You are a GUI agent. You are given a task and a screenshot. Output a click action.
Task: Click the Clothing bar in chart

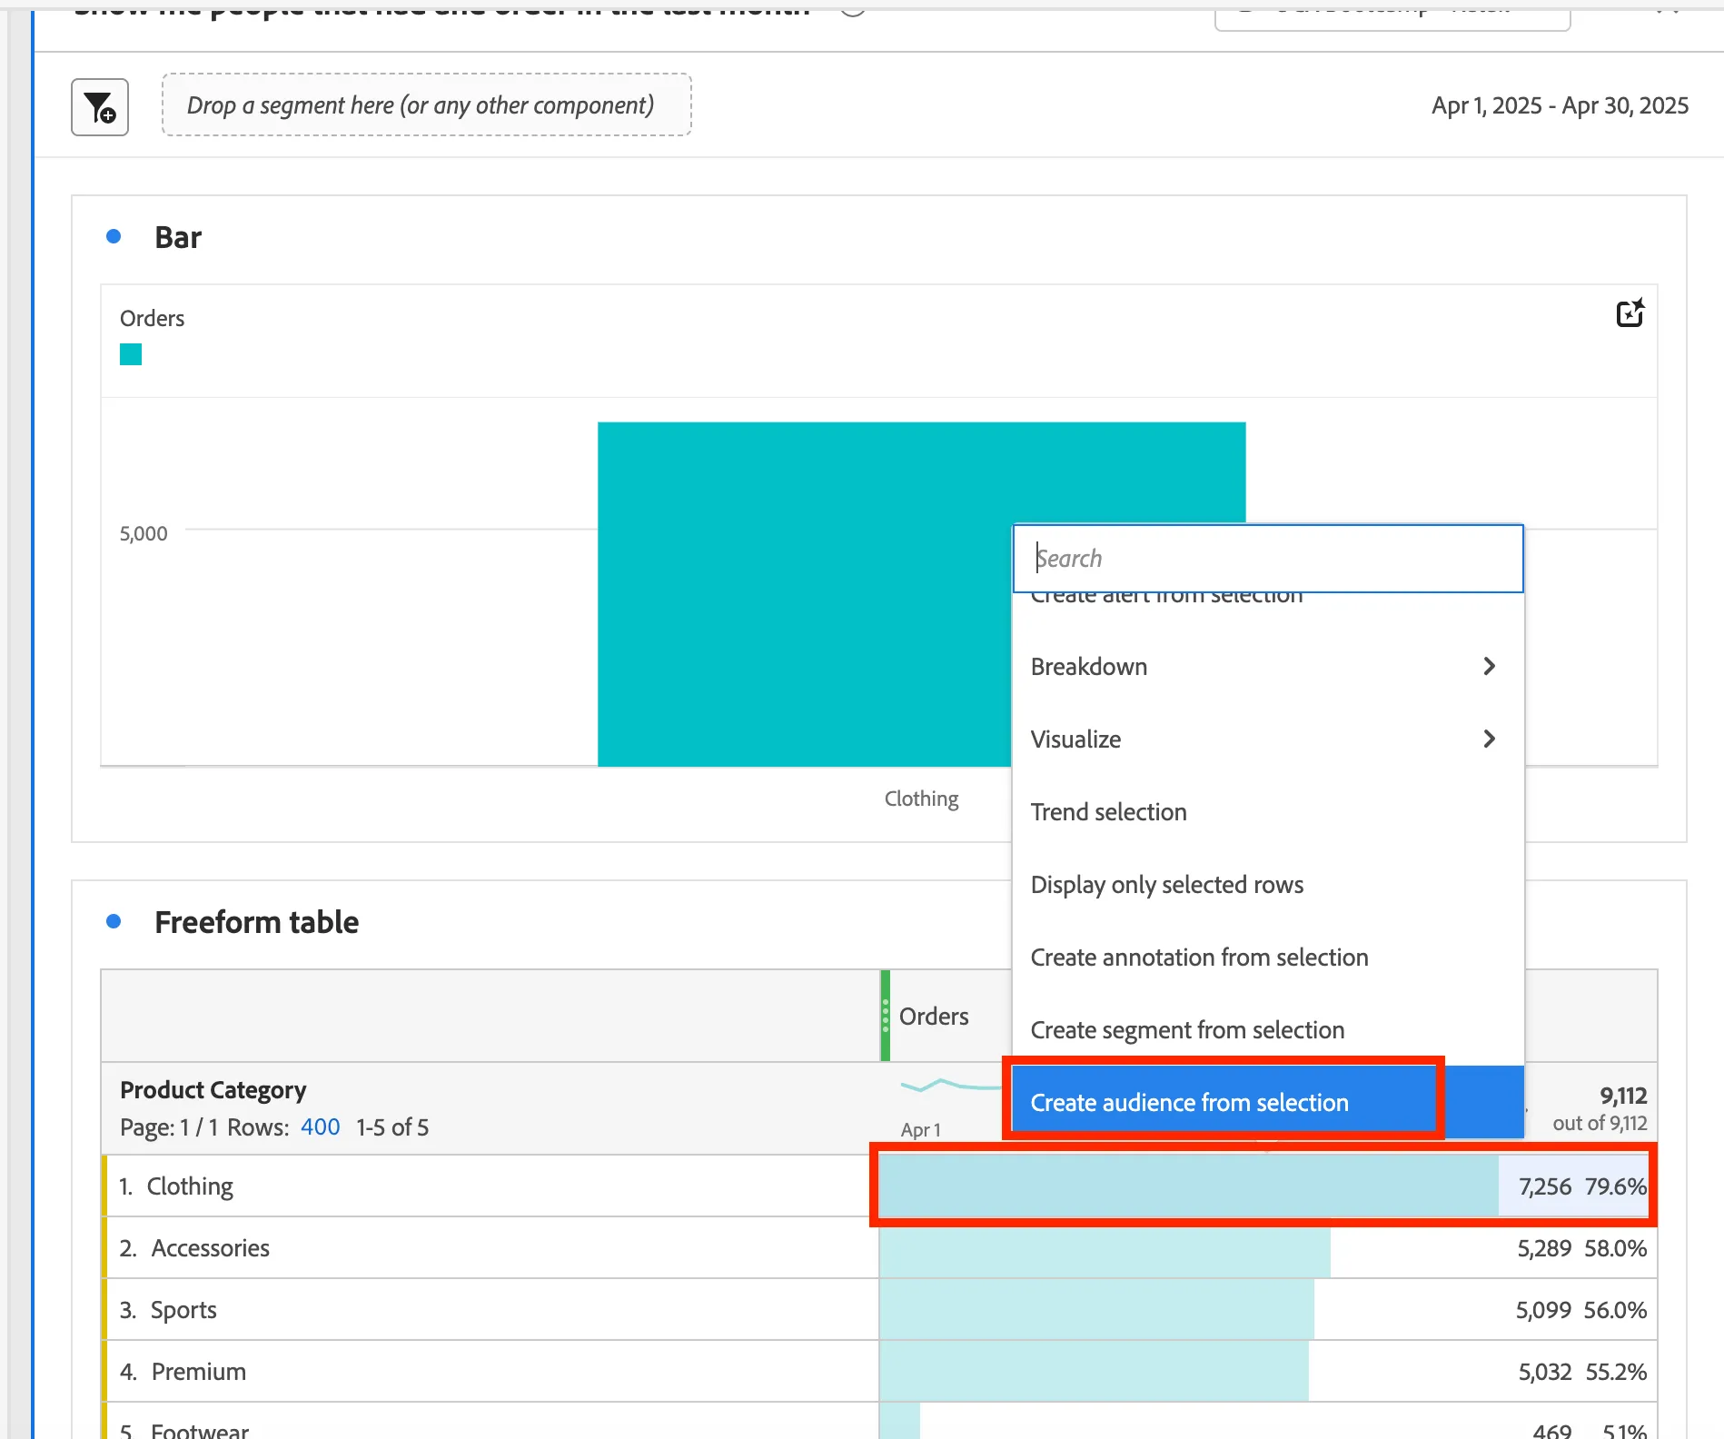click(x=804, y=594)
